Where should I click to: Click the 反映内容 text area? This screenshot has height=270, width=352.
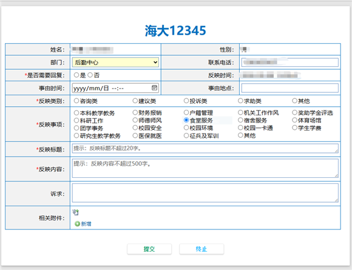[x=205, y=168]
